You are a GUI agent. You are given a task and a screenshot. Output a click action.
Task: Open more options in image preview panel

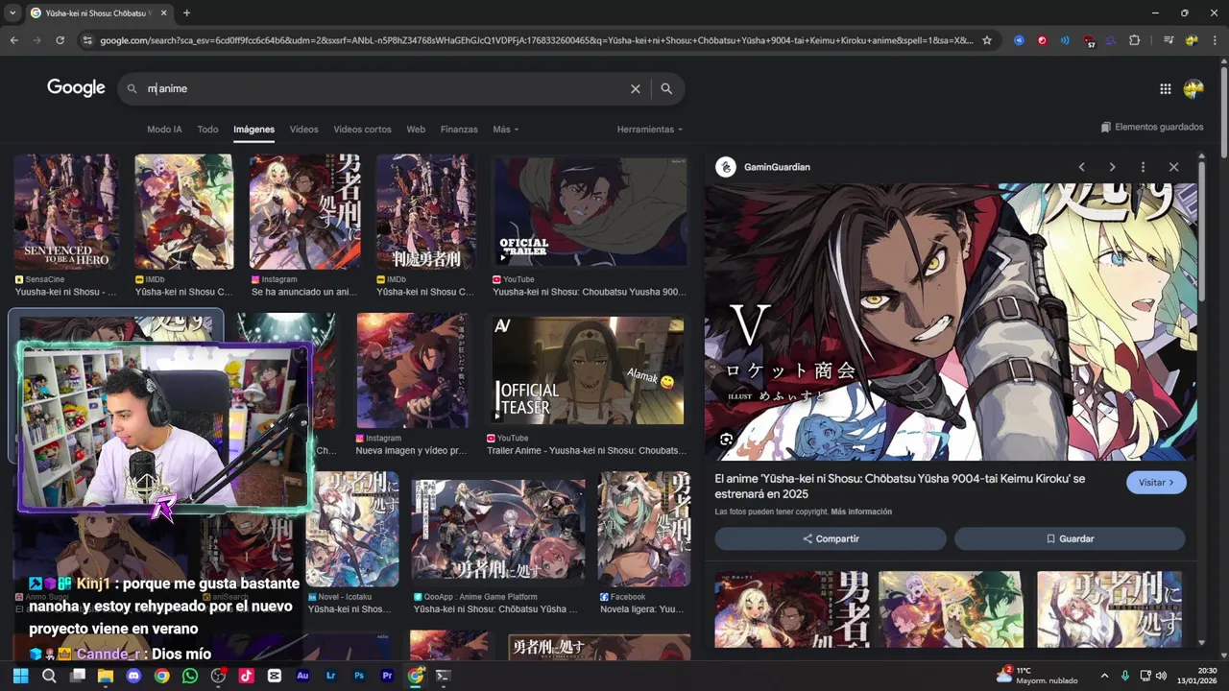1143,167
